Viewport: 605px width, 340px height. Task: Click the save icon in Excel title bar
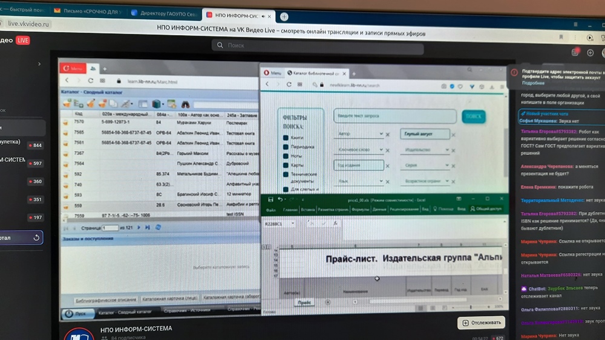pyautogui.click(x=270, y=199)
